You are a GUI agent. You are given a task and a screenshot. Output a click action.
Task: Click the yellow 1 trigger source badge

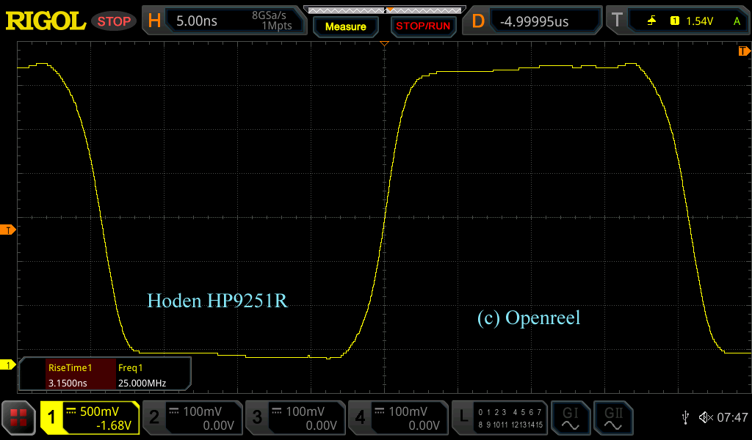[x=675, y=21]
